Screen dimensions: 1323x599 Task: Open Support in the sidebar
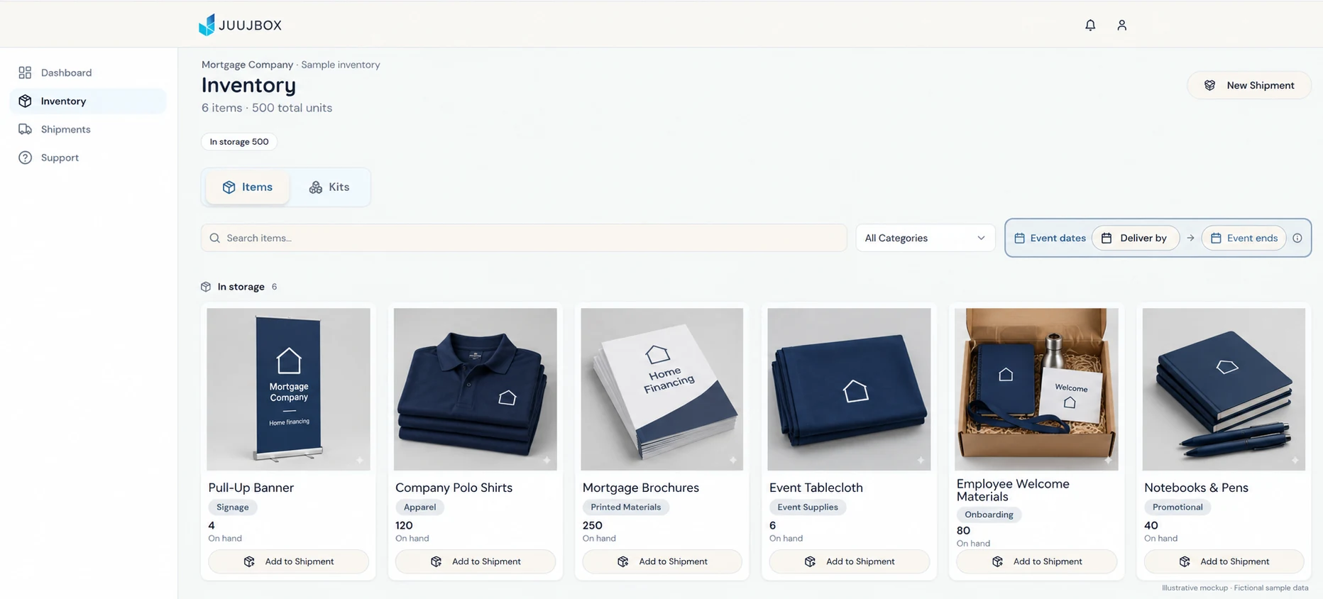pyautogui.click(x=88, y=158)
